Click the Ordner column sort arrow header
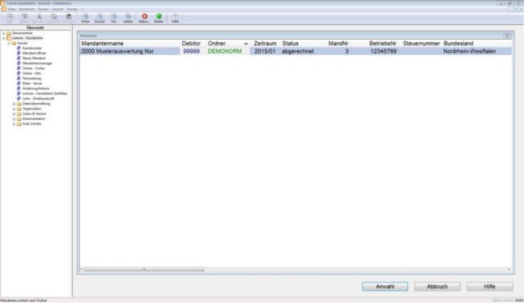The height and width of the screenshot is (303, 524). (x=246, y=44)
